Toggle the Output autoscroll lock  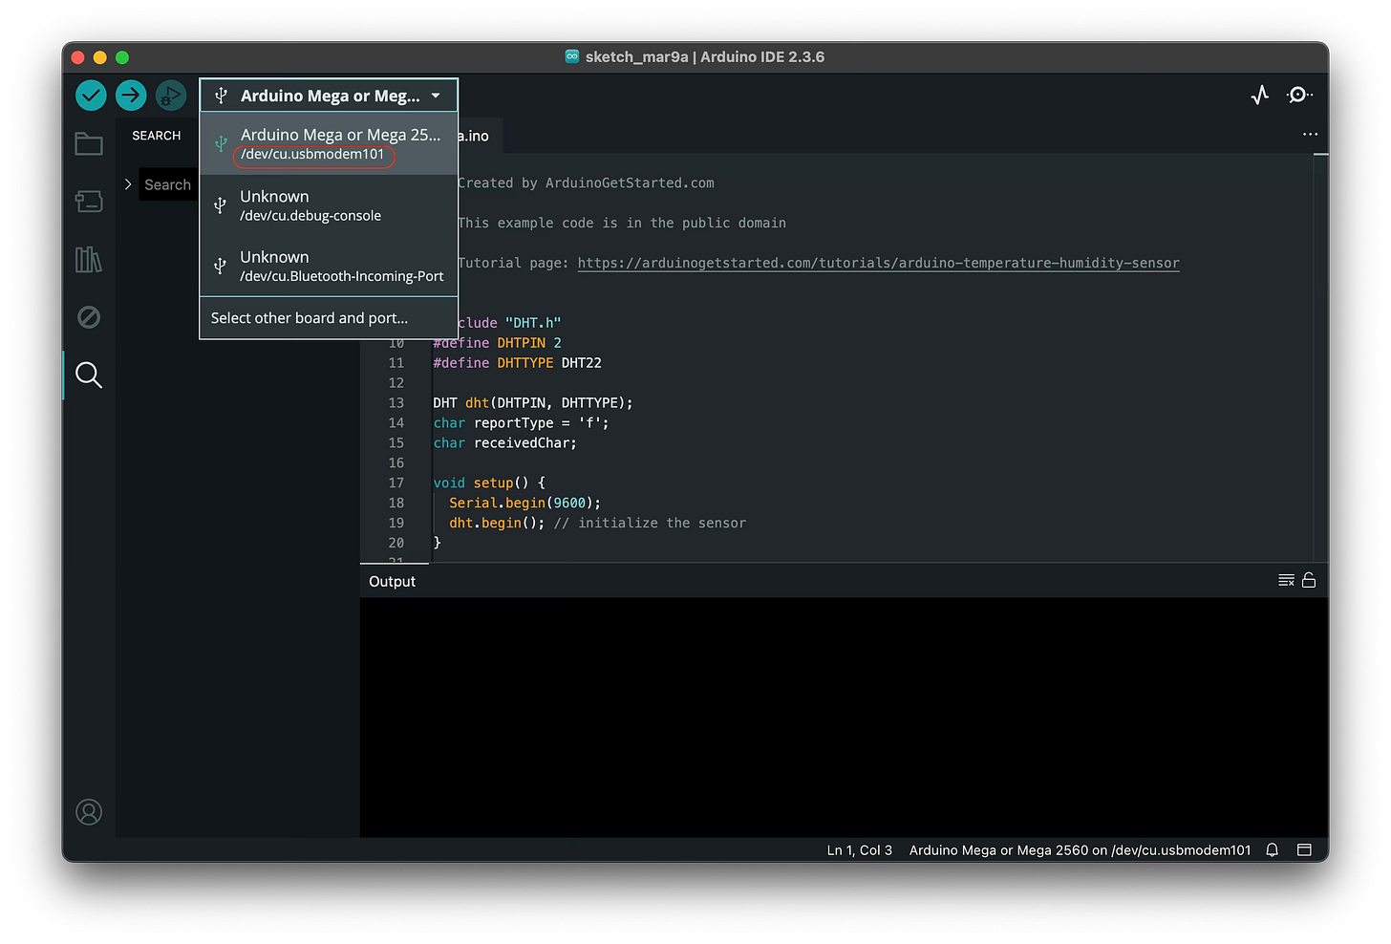click(1308, 579)
